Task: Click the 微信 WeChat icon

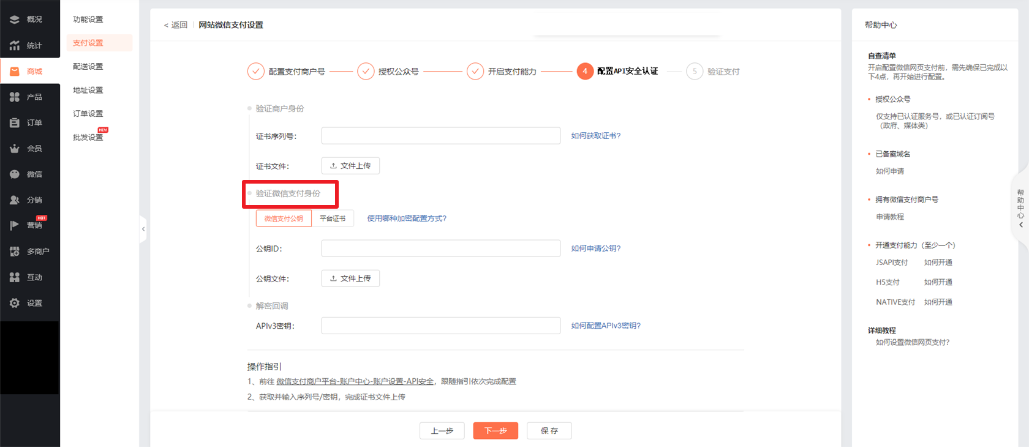Action: pos(15,174)
